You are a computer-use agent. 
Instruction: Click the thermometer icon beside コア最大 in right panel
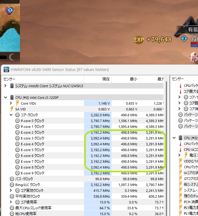point(181,91)
